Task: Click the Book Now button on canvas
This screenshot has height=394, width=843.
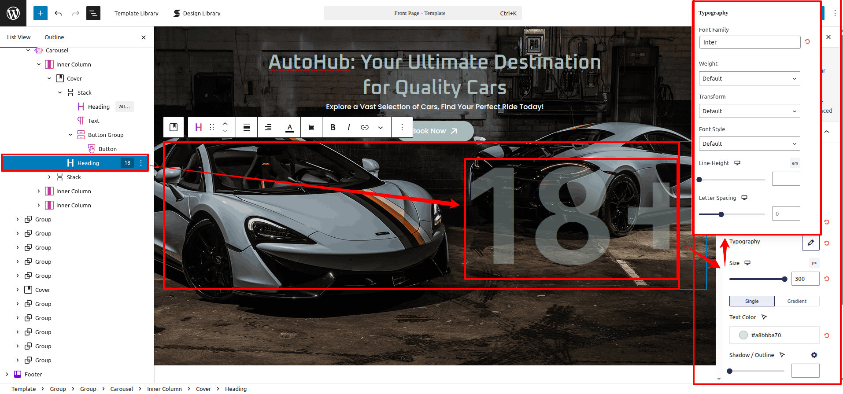Action: pyautogui.click(x=435, y=131)
